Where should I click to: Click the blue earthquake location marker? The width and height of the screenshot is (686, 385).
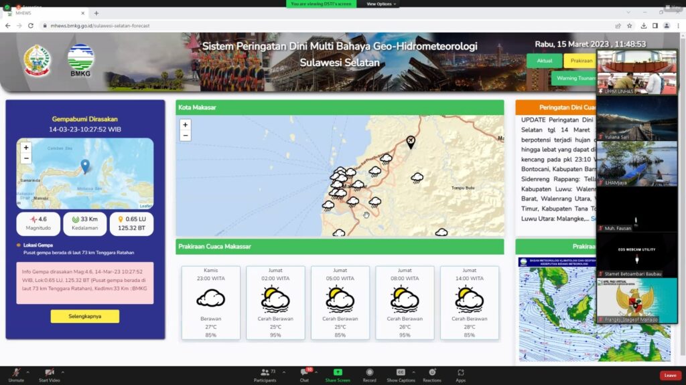pyautogui.click(x=85, y=166)
